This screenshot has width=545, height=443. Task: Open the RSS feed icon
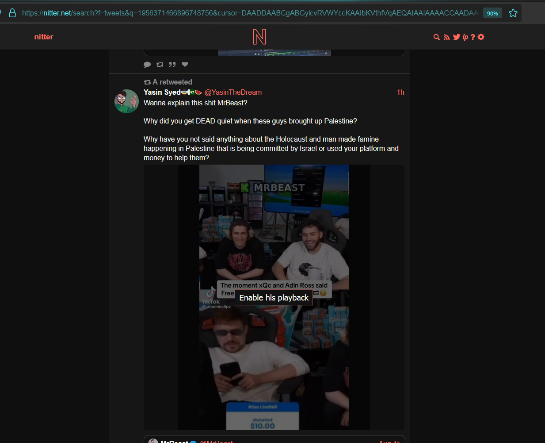tap(447, 37)
